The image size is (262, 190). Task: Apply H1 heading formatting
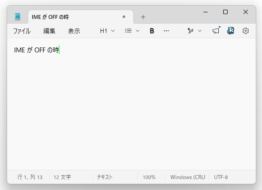click(104, 31)
